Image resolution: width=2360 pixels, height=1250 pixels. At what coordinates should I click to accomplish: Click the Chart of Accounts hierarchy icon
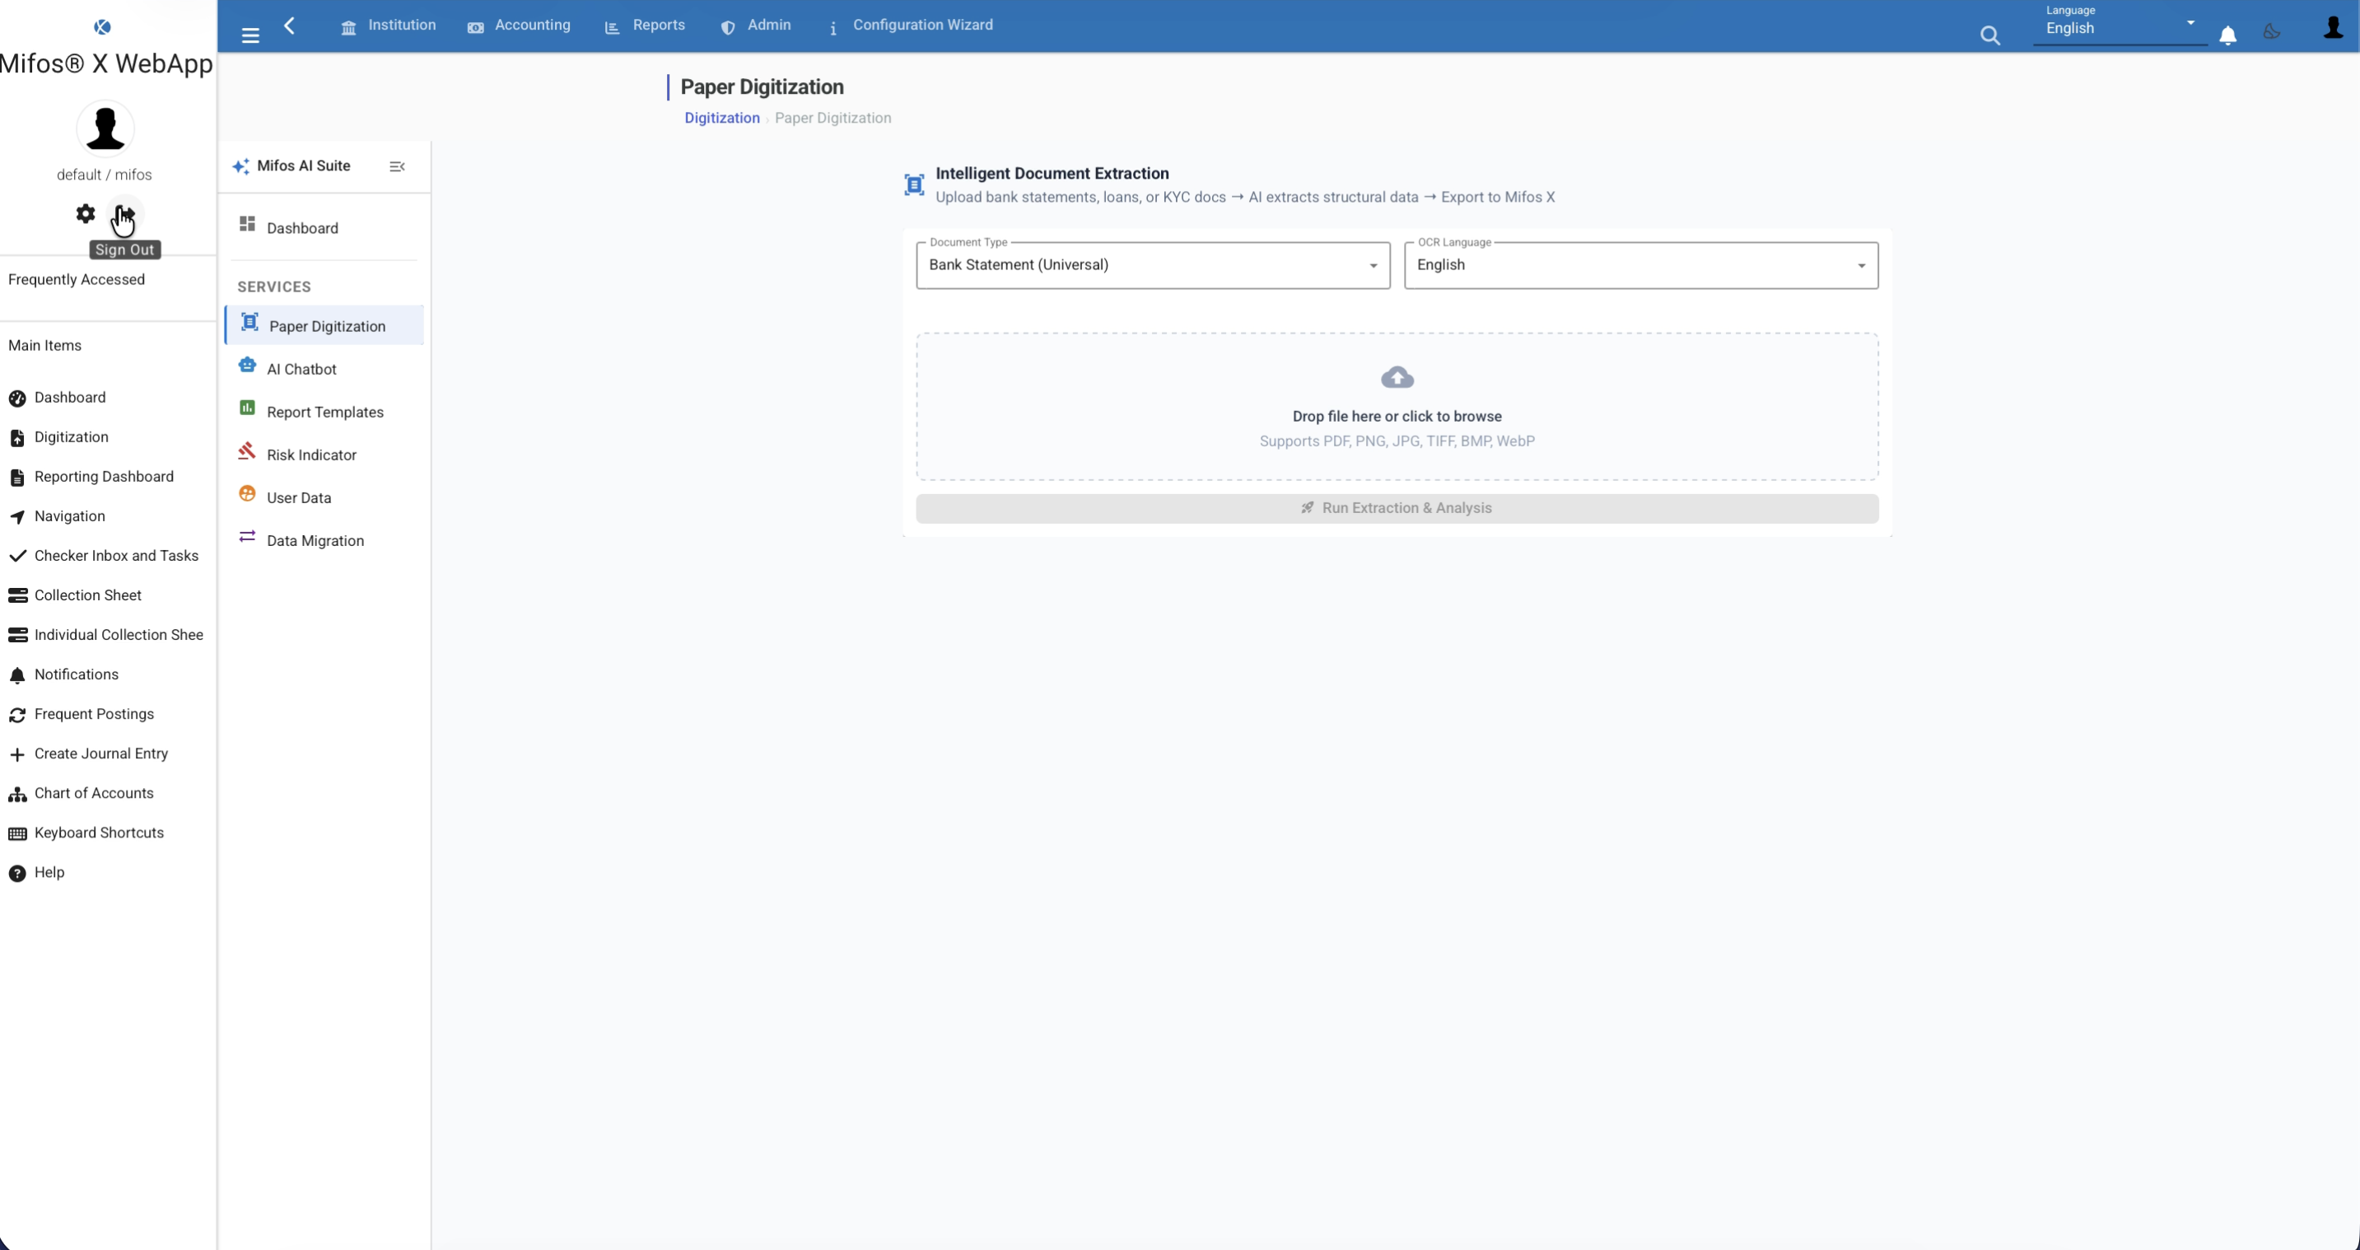tap(17, 795)
